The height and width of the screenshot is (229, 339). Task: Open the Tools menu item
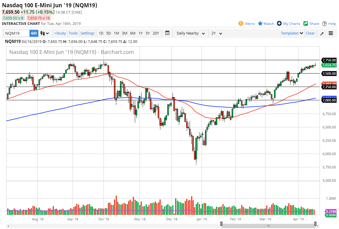[73, 33]
